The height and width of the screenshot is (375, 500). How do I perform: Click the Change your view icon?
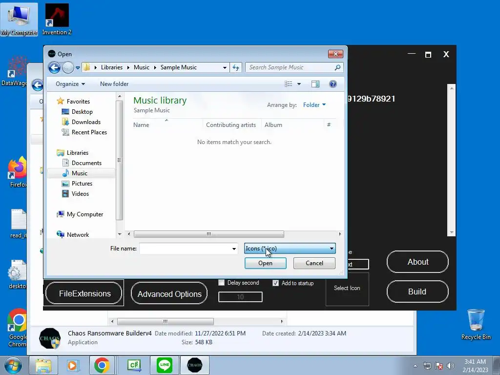pos(288,84)
